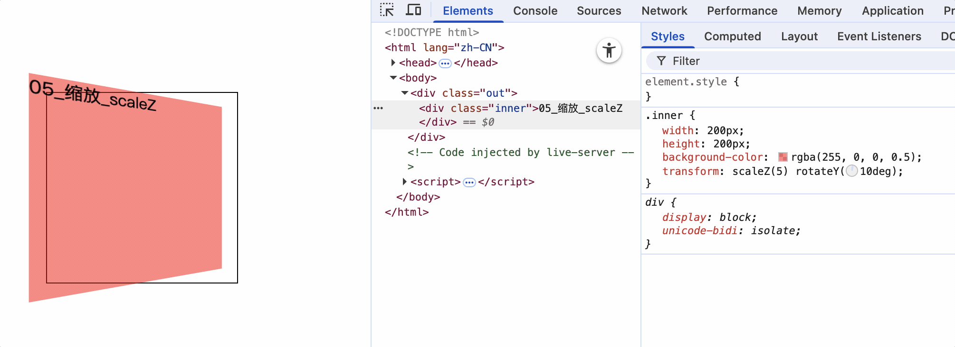Expand the collapsed script ellipsis badge
Image resolution: width=955 pixels, height=347 pixels.
click(469, 183)
